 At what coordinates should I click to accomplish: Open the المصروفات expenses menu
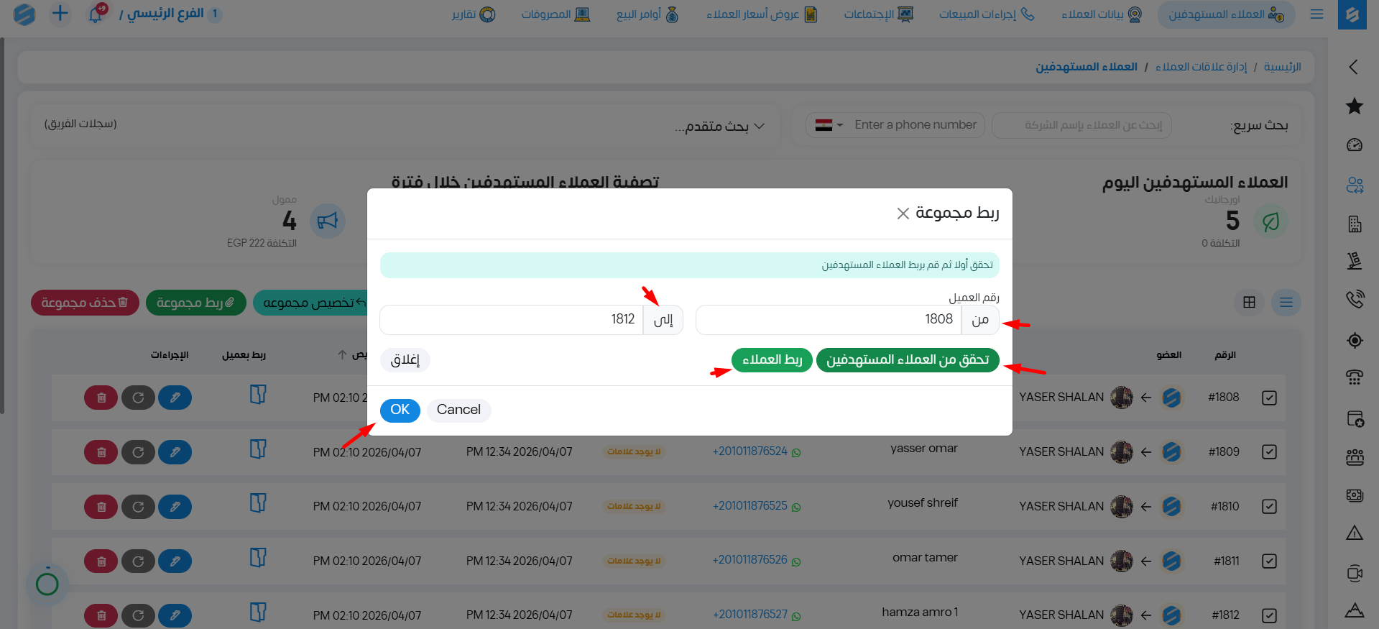click(x=555, y=14)
